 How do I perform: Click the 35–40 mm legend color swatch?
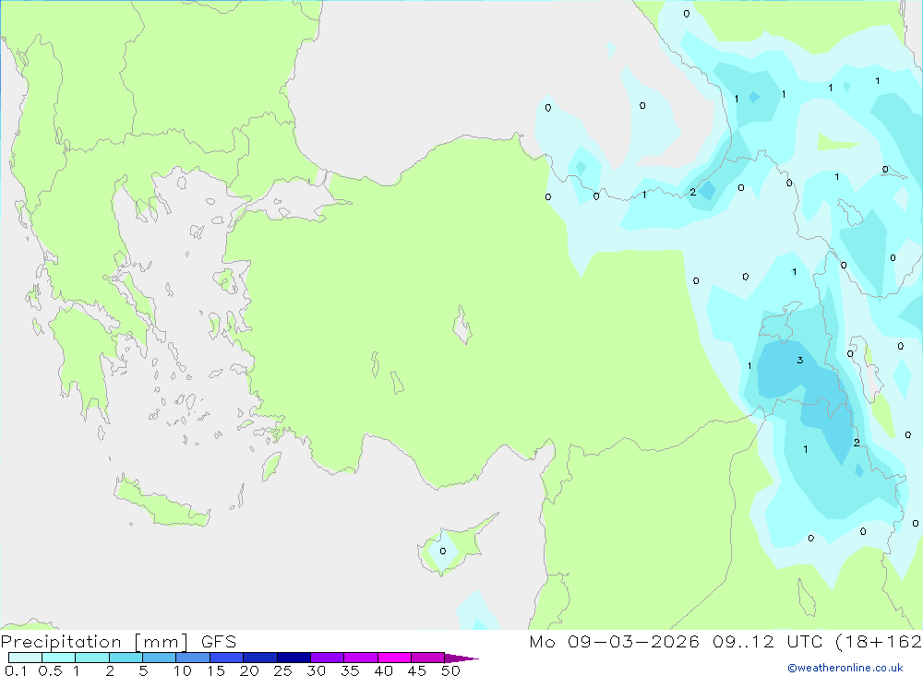coord(361,658)
